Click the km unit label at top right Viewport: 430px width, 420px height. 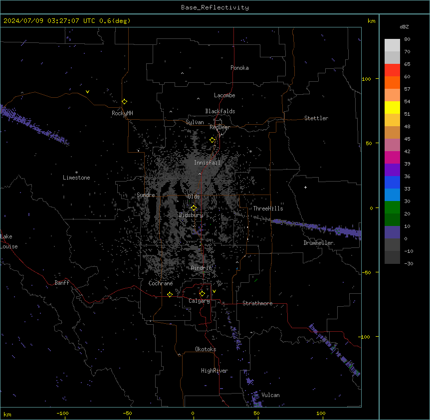tap(372, 21)
